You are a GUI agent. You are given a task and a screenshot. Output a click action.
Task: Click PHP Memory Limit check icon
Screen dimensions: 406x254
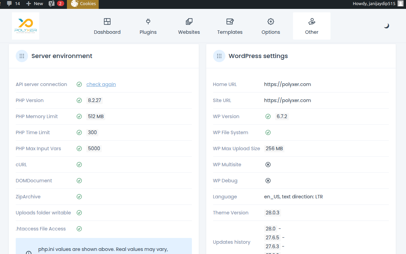(79, 116)
